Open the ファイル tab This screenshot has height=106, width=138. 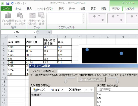tap(6, 9)
